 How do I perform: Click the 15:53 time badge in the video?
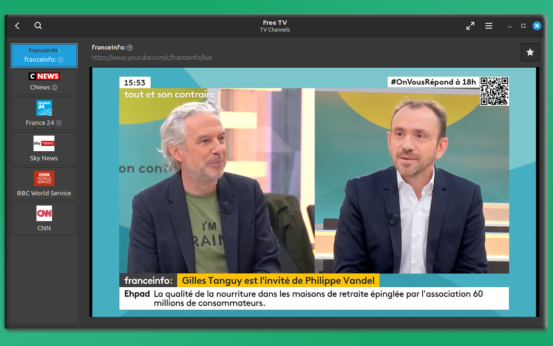click(135, 83)
